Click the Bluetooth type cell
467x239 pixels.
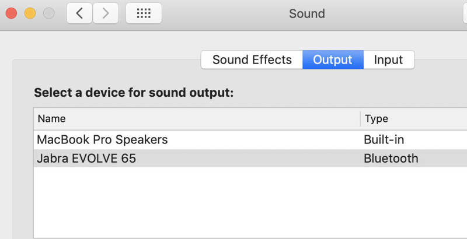click(x=391, y=159)
